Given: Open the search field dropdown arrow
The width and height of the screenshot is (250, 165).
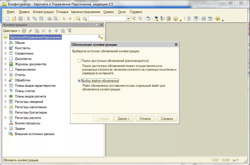Looking at the screenshot, I should [128, 19].
